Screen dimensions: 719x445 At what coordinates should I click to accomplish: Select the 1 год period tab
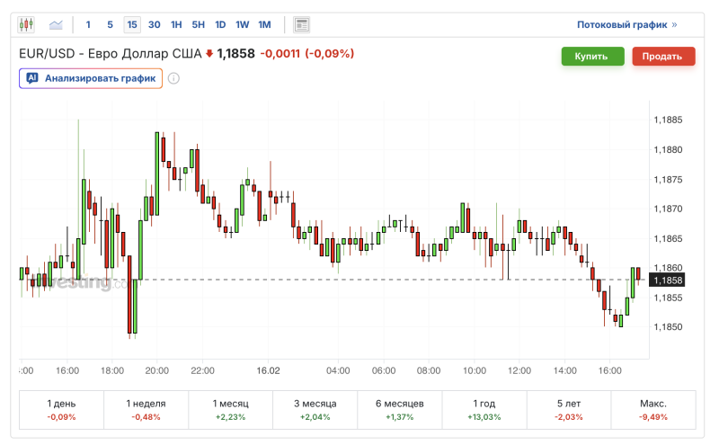point(484,410)
